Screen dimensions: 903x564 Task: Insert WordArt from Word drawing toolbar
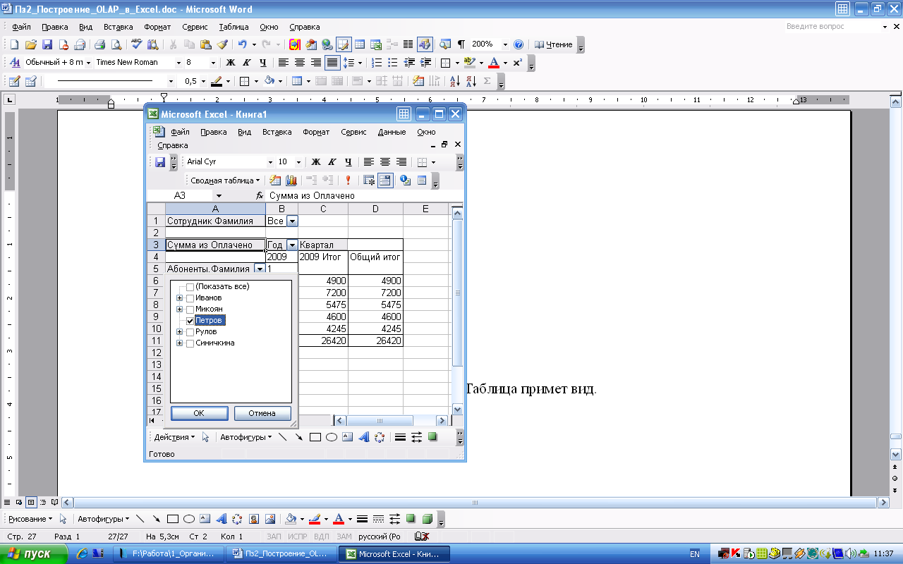221,519
